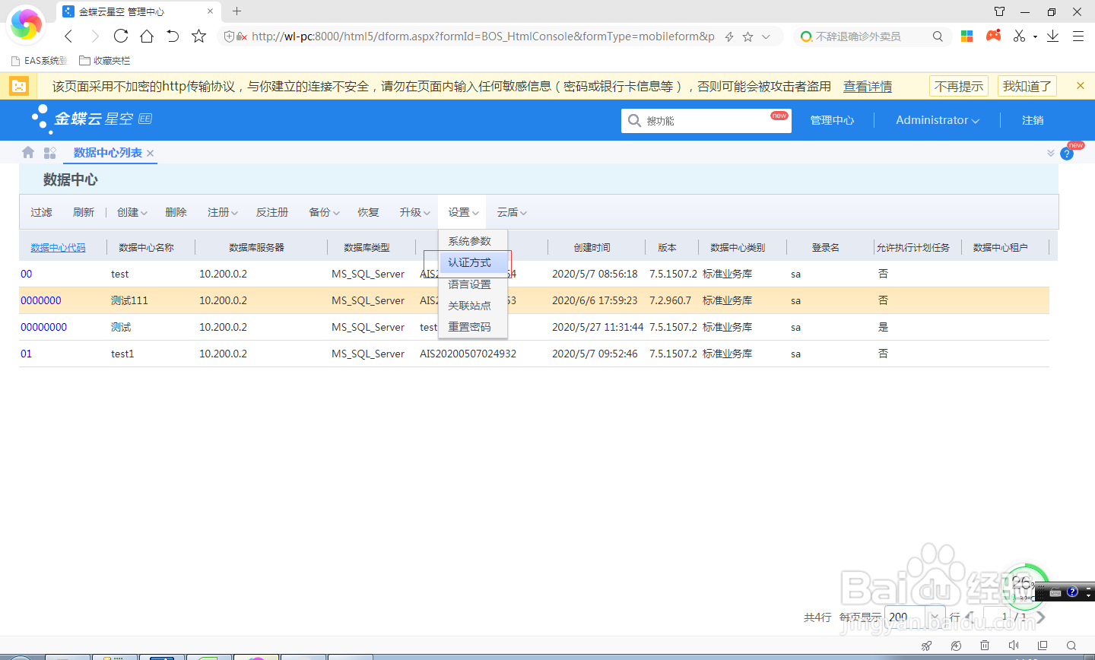1095x660 pixels.
Task: Click the home icon on the tab bar
Action: coord(27,152)
